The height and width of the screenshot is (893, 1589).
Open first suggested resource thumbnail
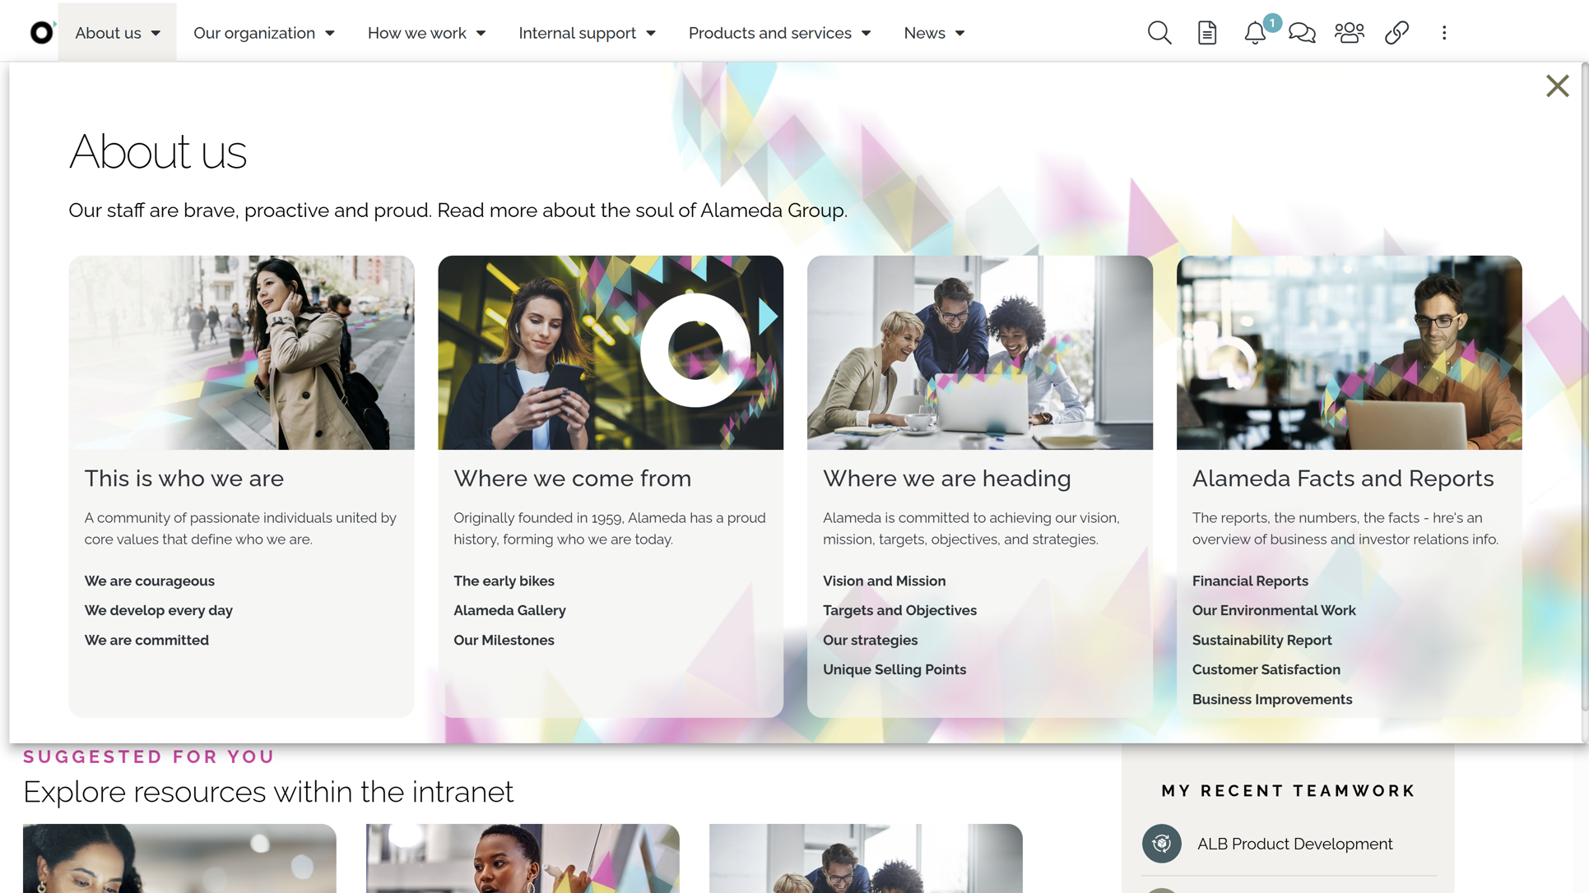[179, 858]
